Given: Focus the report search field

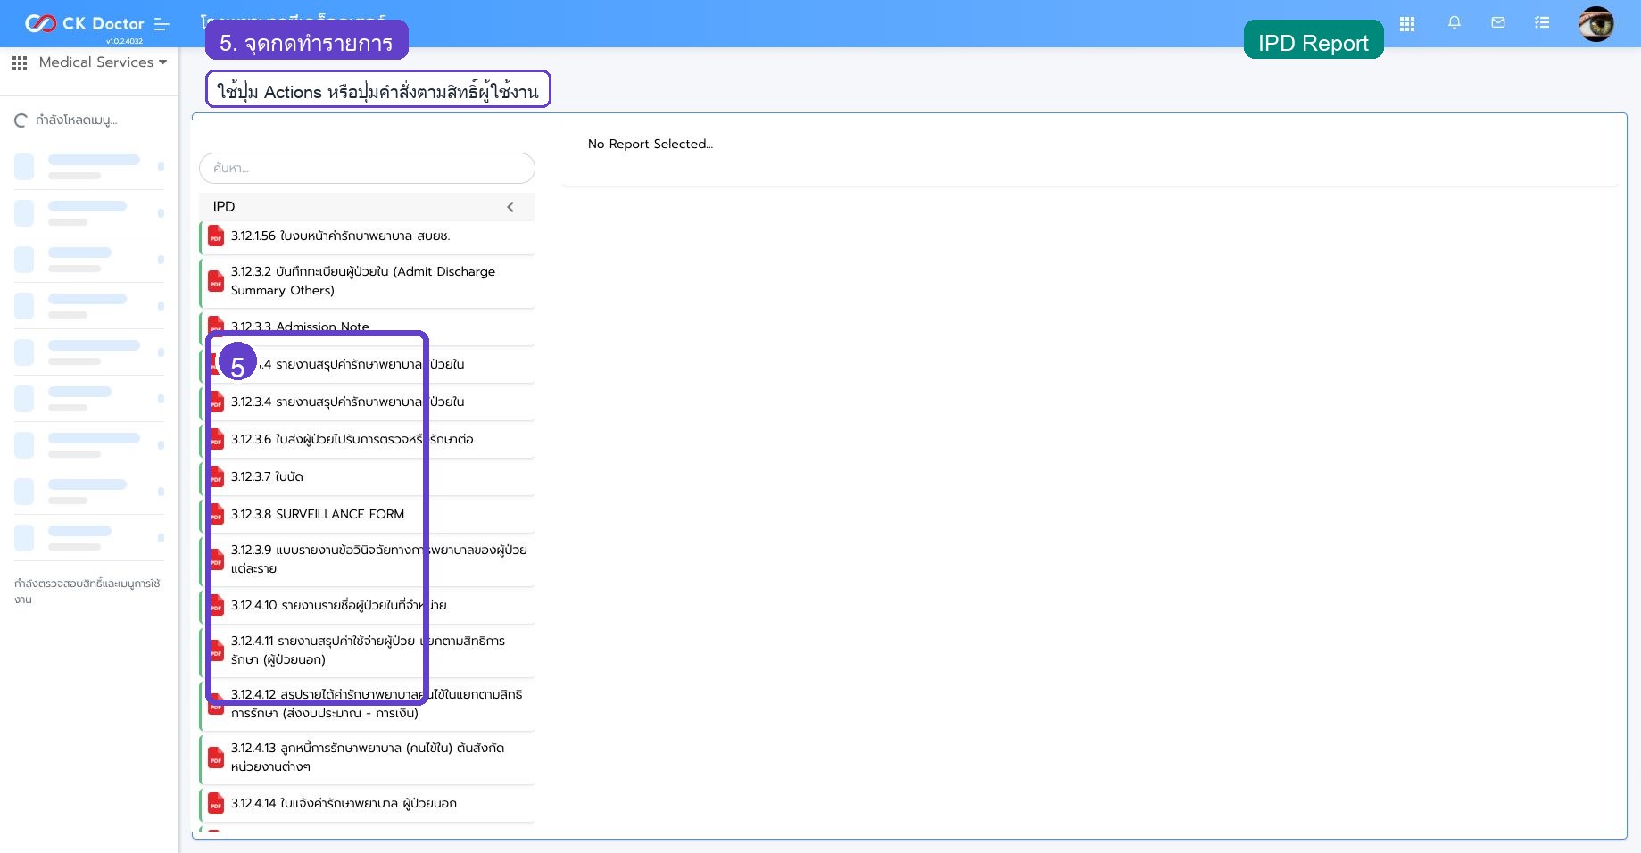Looking at the screenshot, I should 367,168.
